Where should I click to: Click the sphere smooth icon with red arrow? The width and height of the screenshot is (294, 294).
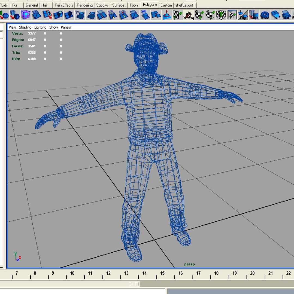click(4, 15)
